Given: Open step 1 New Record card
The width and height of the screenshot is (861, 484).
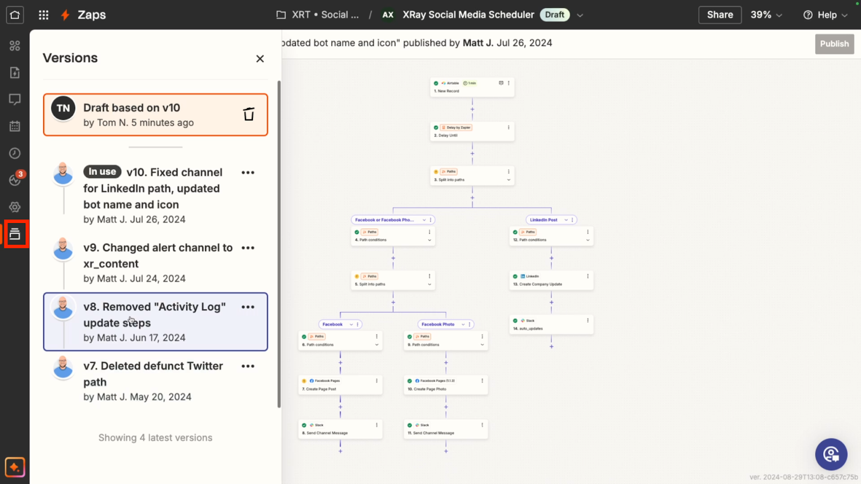Looking at the screenshot, I should coord(472,87).
